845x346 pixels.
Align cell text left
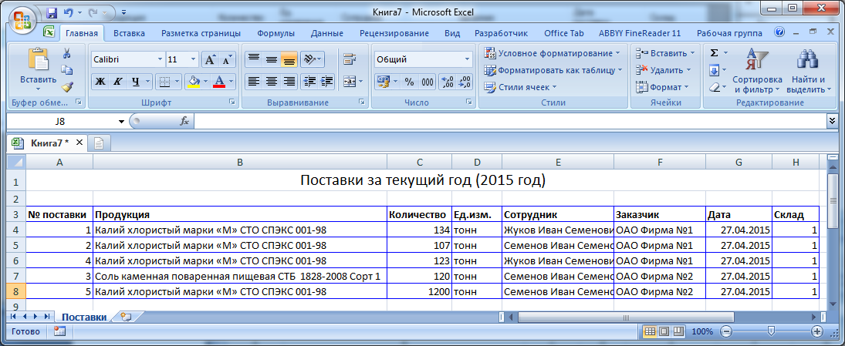point(254,82)
